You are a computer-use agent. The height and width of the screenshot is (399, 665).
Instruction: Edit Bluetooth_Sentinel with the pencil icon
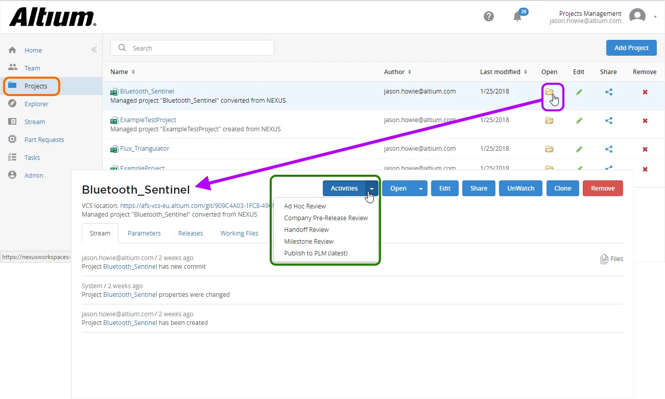point(579,92)
